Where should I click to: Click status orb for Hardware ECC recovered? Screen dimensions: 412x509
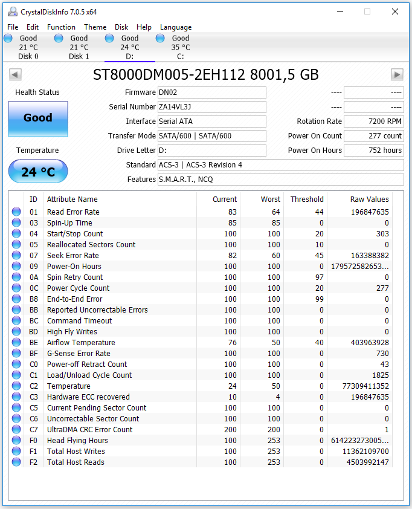[x=16, y=397]
